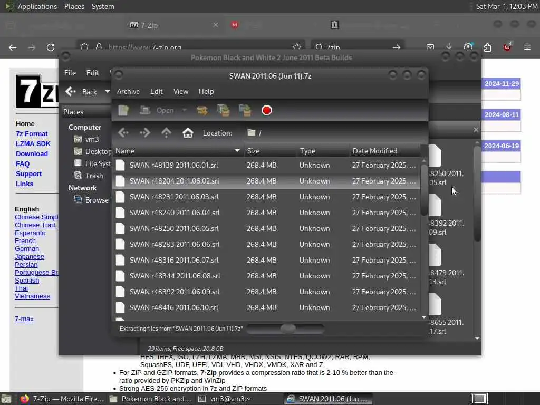Viewport: 540px width, 405px height.
Task: Click the home icon in location bar
Action: coord(188,133)
